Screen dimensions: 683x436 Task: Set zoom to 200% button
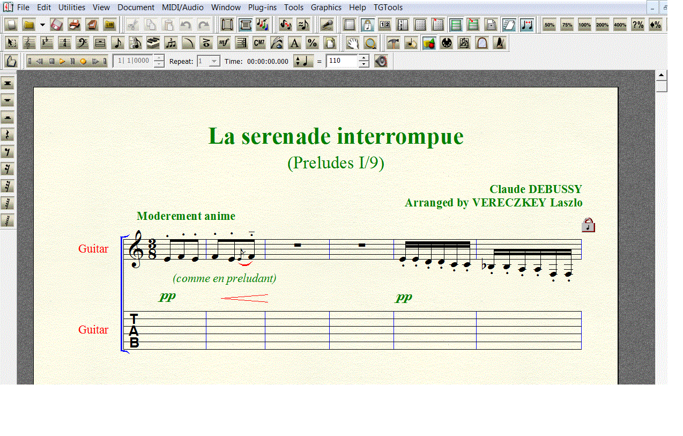(x=602, y=25)
